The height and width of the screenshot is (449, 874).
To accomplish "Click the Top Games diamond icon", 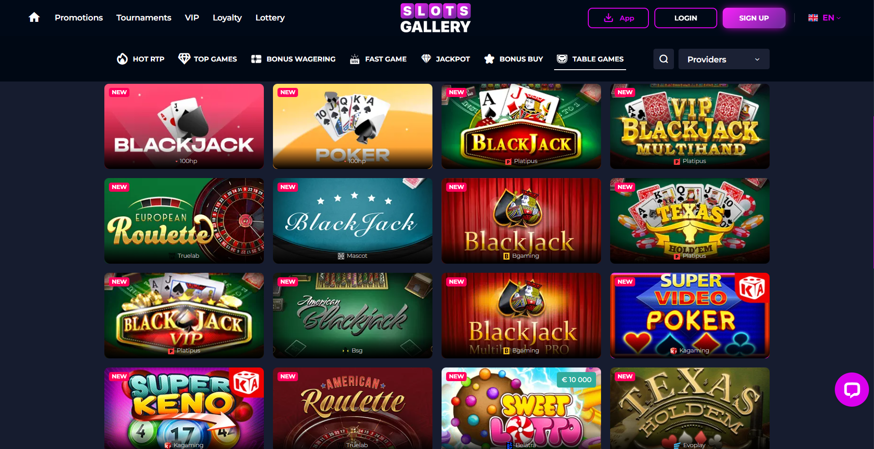I will [x=184, y=59].
